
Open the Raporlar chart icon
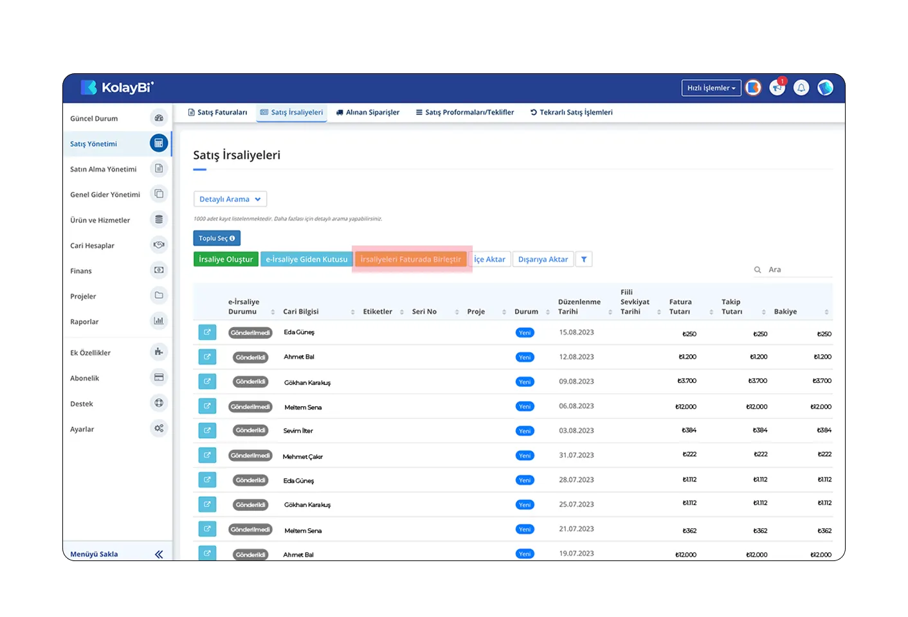[x=159, y=321]
